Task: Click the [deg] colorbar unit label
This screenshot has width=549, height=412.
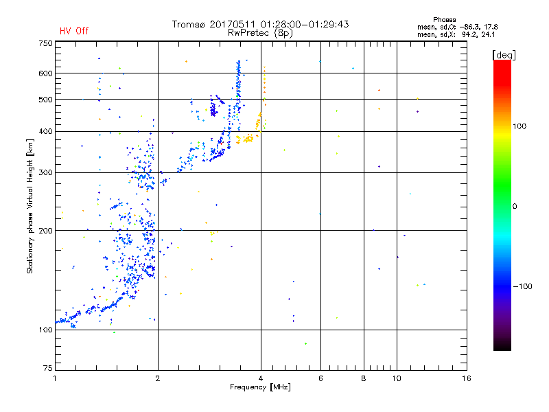Action: pyautogui.click(x=504, y=55)
